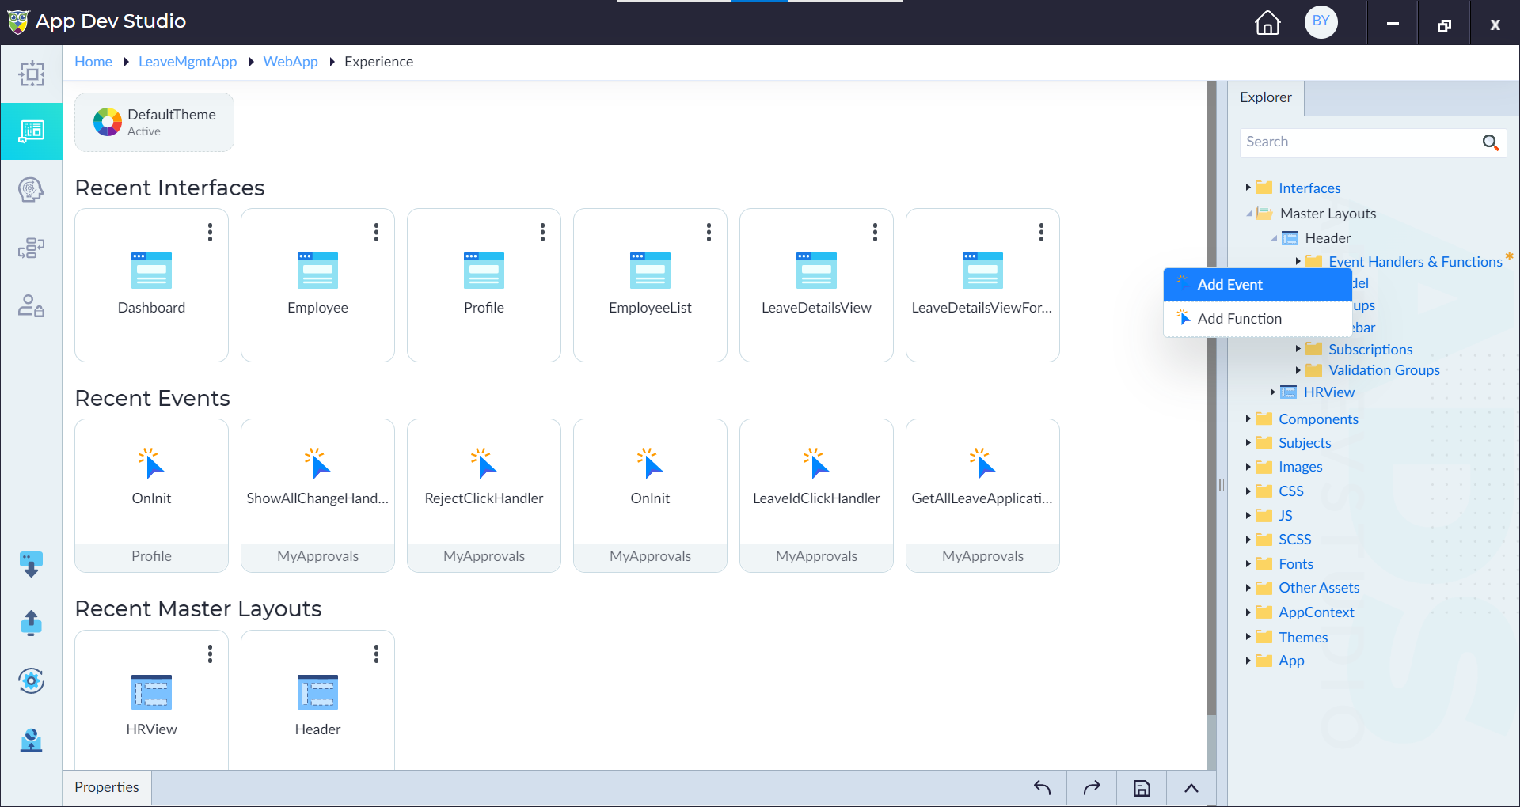Click the save icon in bottom toolbar

click(1142, 788)
